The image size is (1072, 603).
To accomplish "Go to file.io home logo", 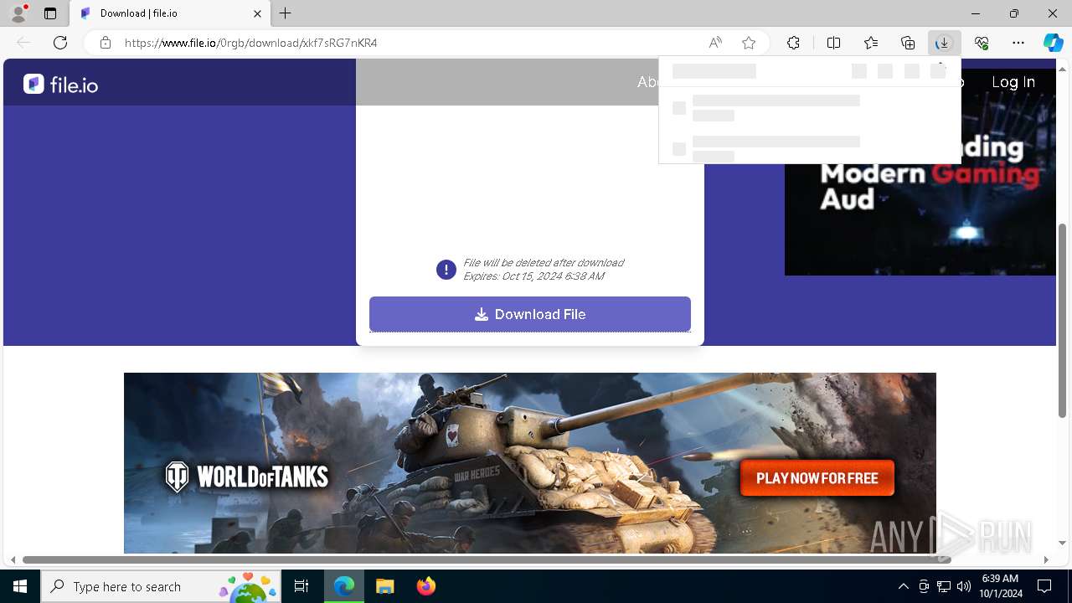I will pos(60,84).
